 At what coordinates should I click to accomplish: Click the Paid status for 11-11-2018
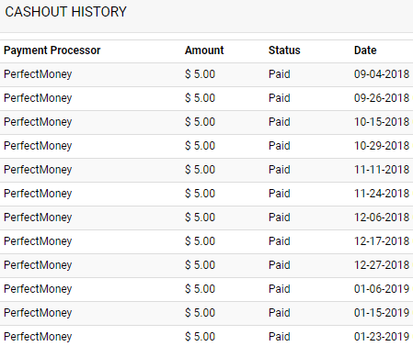[x=280, y=170]
